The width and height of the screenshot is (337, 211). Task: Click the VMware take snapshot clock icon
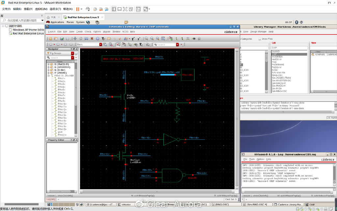click(x=95, y=9)
